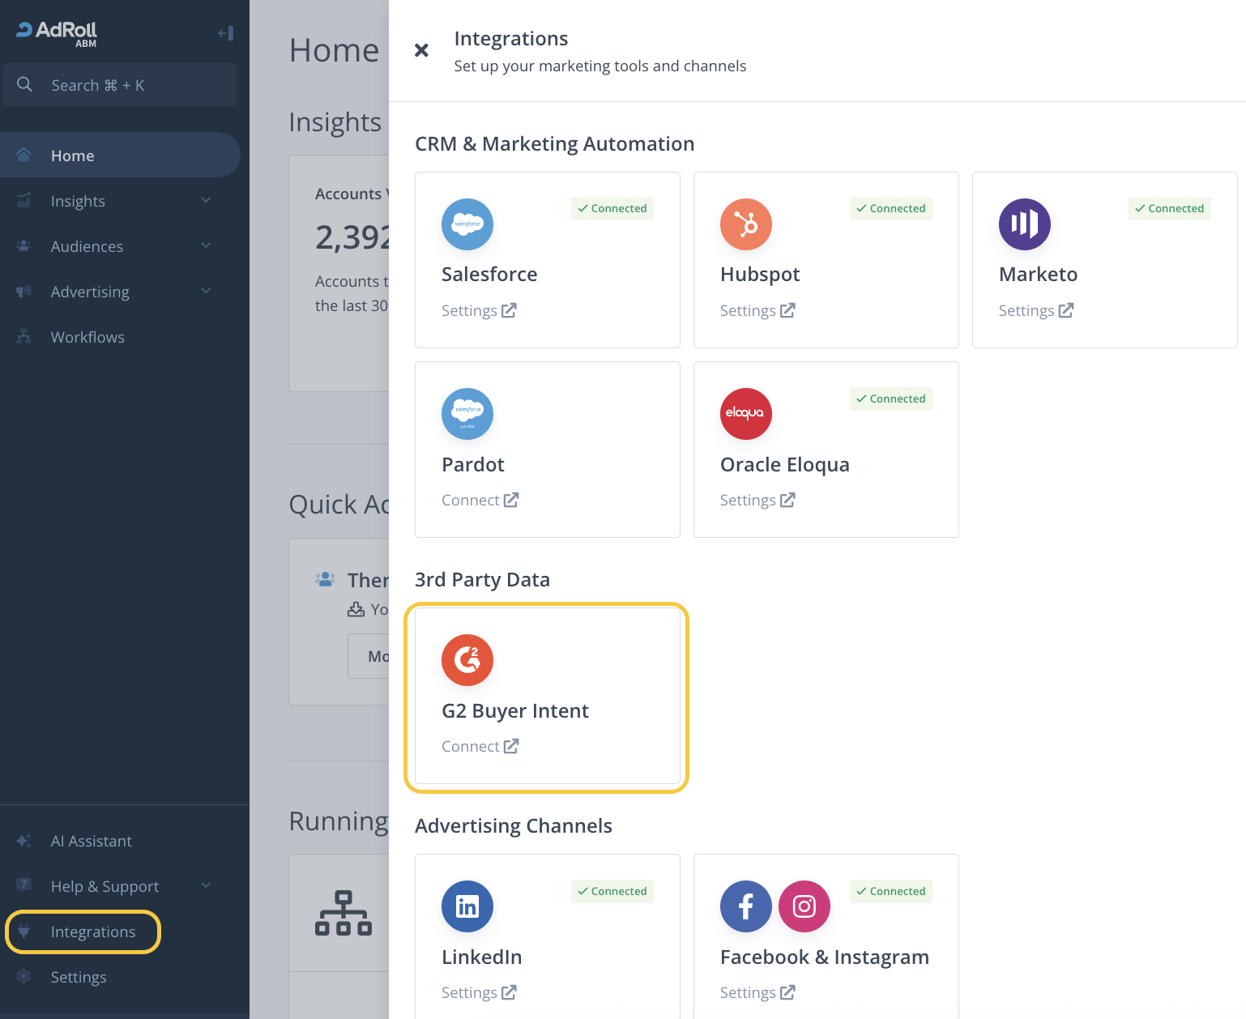This screenshot has height=1019, width=1246.
Task: Expand the Help & Support menu
Action: (x=206, y=886)
